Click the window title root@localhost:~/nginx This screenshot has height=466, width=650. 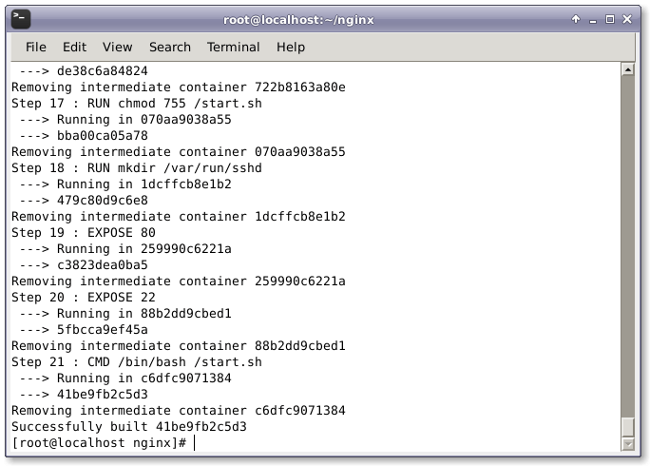click(x=324, y=19)
